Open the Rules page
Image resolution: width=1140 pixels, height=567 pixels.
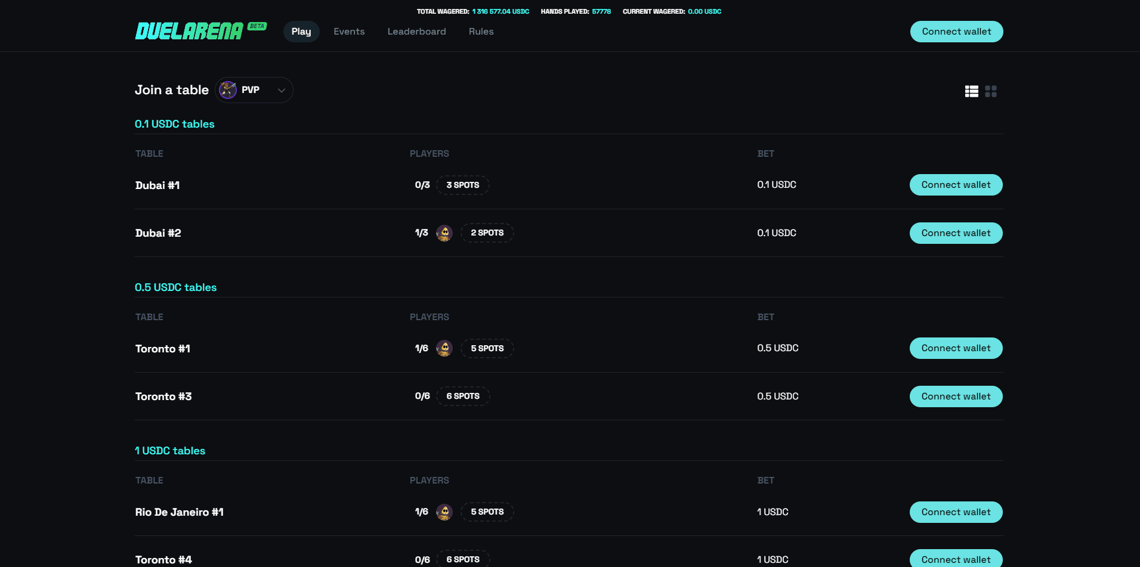[x=481, y=32]
